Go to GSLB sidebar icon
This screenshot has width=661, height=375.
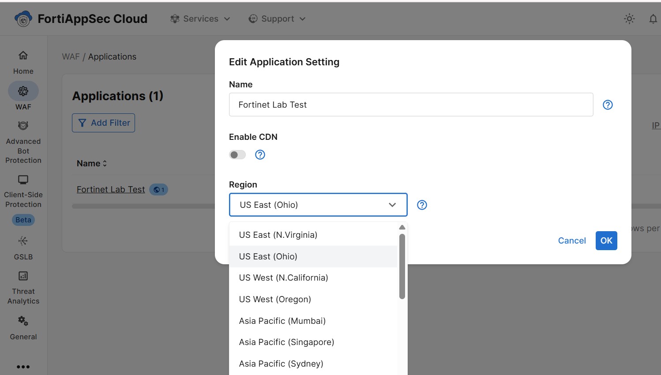point(23,241)
